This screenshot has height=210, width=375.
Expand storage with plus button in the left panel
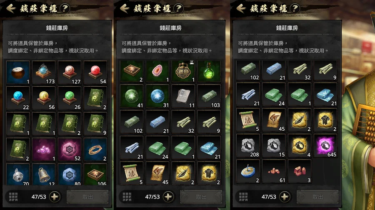(55, 197)
